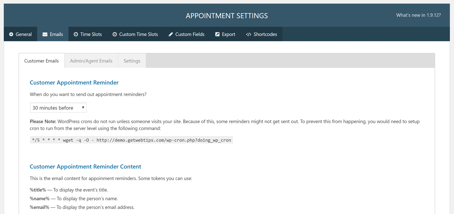Navigate to the Shortcodes section
The height and width of the screenshot is (214, 454).
(x=265, y=34)
